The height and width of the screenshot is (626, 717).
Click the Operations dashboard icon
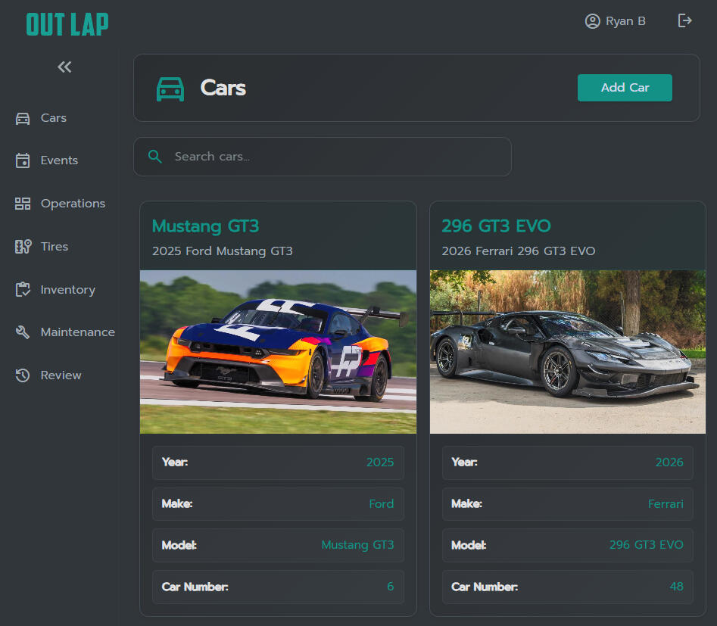23,204
